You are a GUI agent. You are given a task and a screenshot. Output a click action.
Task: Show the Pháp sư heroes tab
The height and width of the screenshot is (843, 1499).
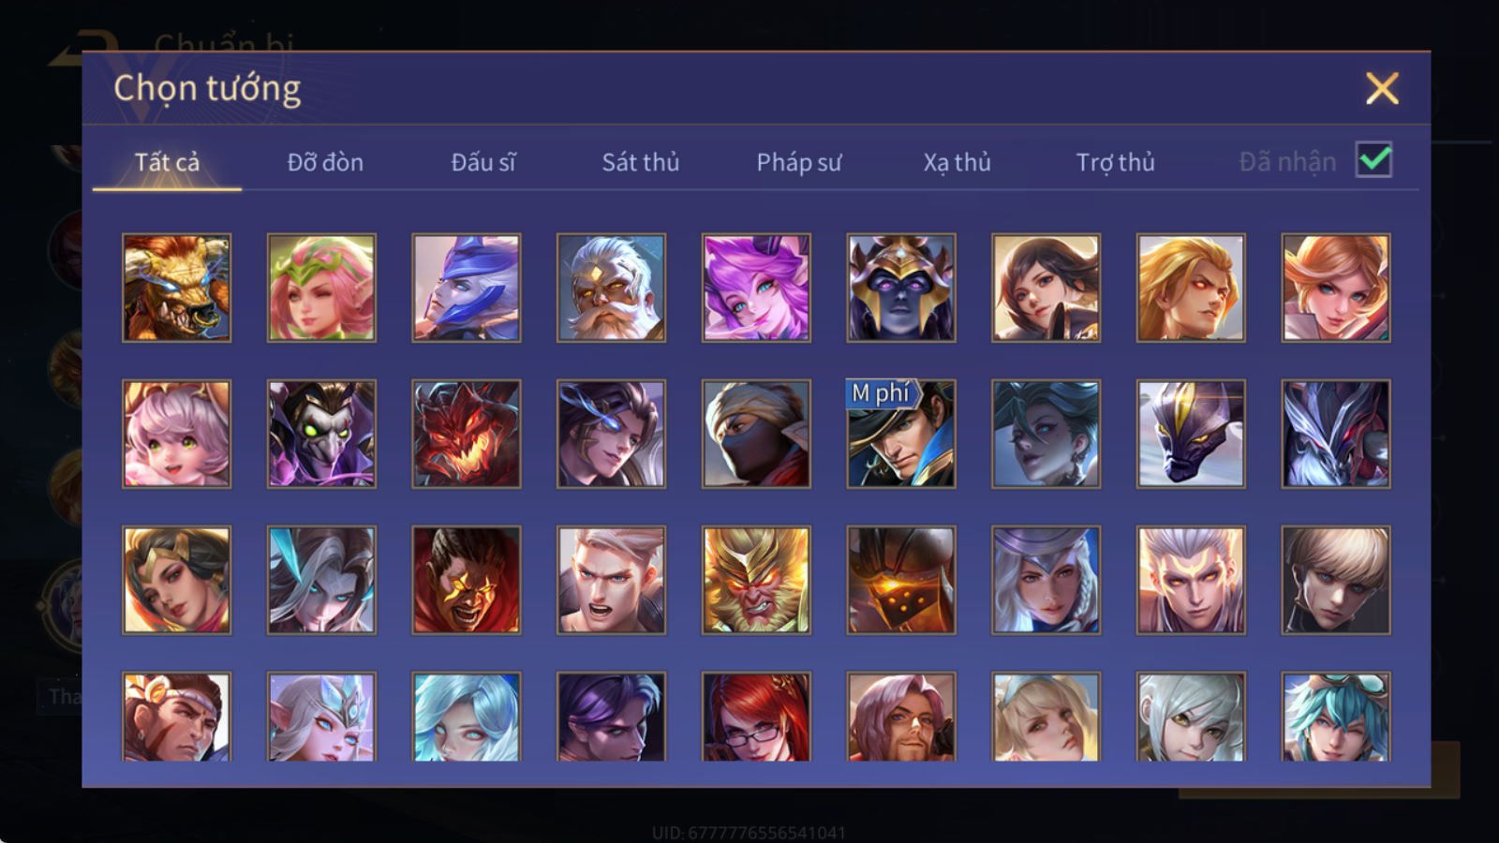tap(799, 162)
